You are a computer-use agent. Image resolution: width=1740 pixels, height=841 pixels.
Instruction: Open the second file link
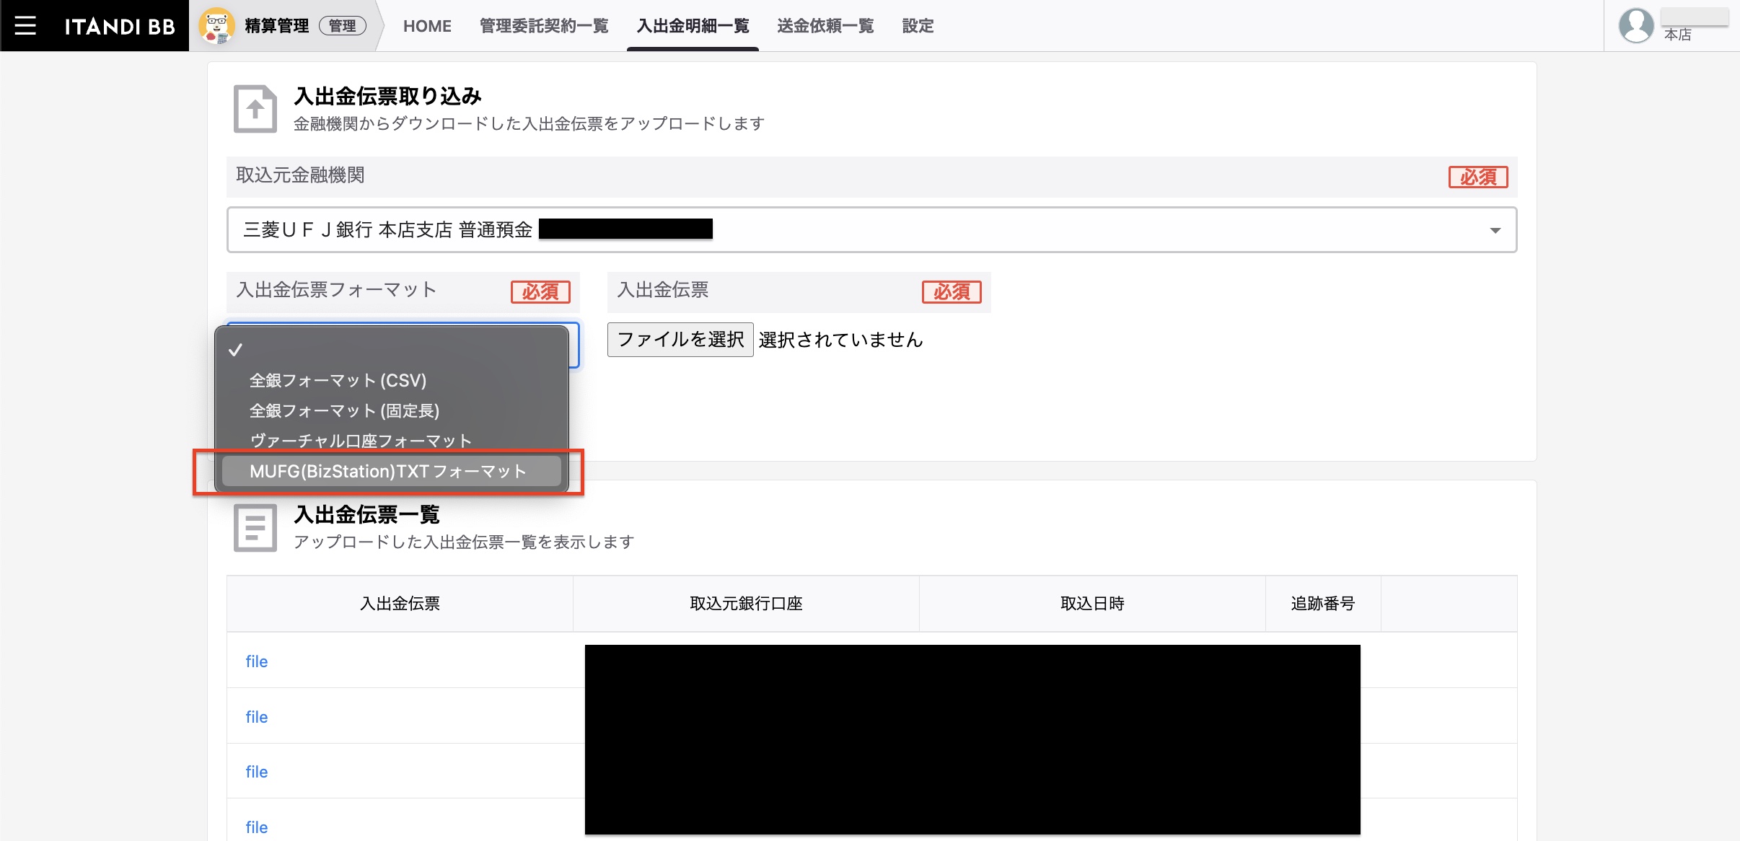pyautogui.click(x=257, y=717)
